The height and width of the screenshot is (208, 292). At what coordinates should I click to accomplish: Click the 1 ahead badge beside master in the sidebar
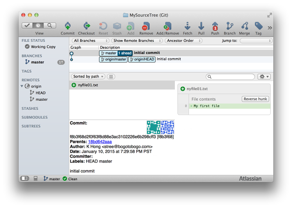[61, 62]
